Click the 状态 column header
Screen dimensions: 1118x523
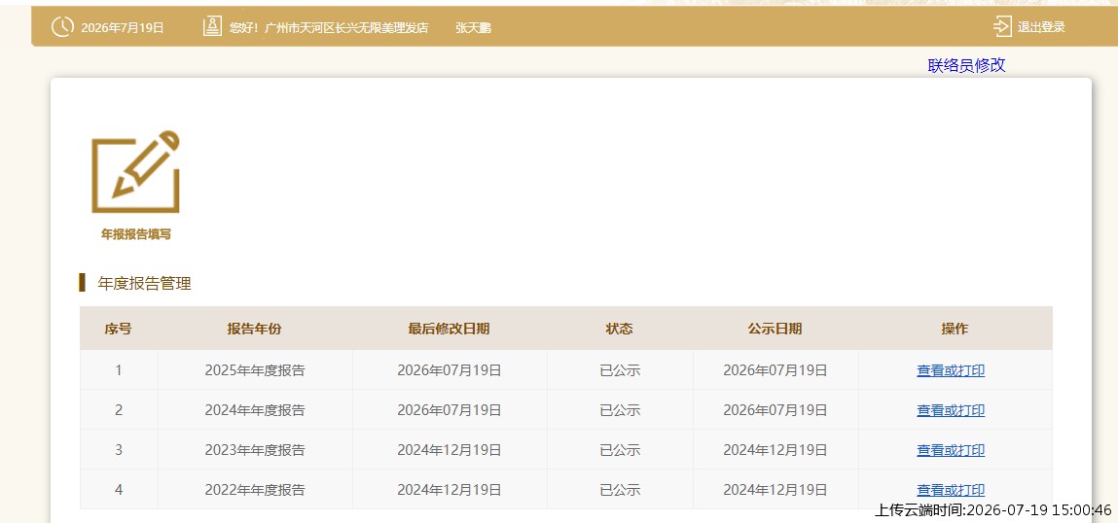pyautogui.click(x=620, y=329)
